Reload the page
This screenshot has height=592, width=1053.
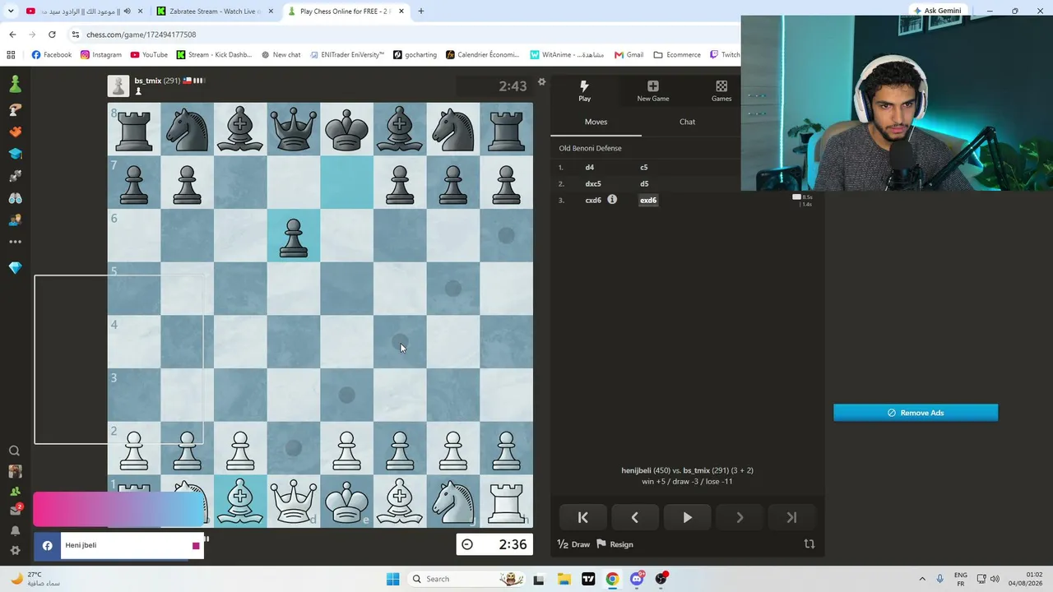(52, 35)
